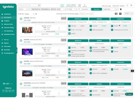Click the My tickets sidebar icon
This screenshot has height=101, width=135.
coord(2,50)
